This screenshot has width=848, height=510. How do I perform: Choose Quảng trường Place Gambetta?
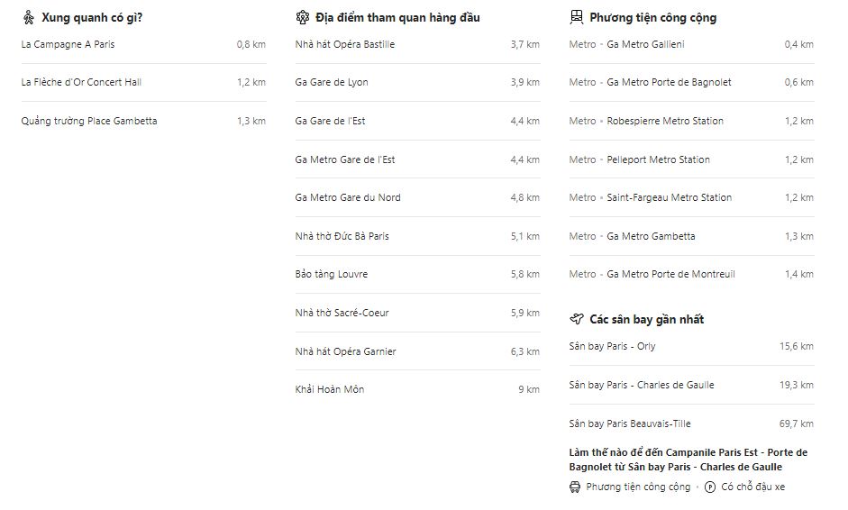89,121
